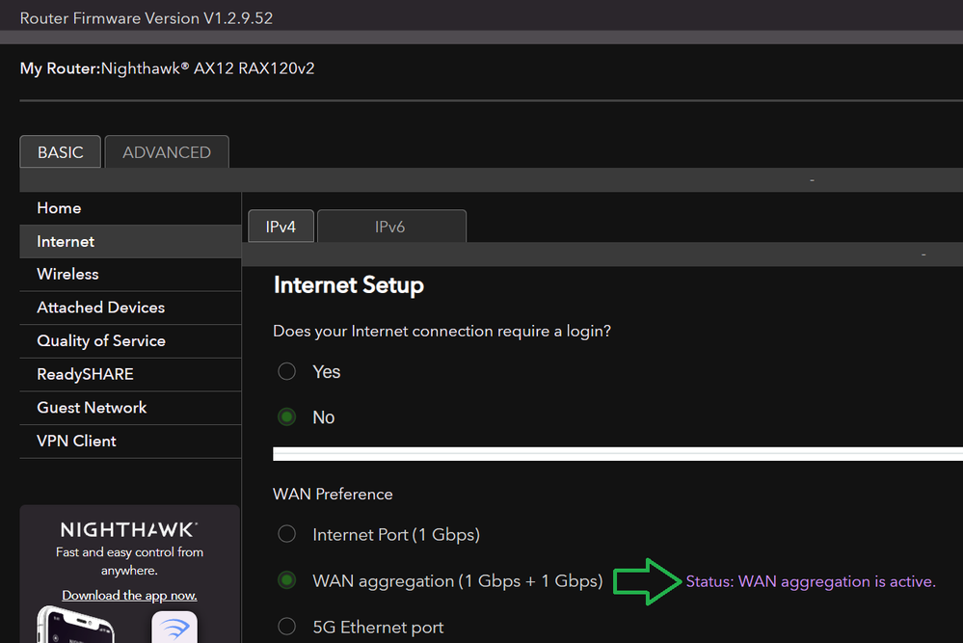Open Quality of Service page
The height and width of the screenshot is (643, 963).
coord(130,341)
